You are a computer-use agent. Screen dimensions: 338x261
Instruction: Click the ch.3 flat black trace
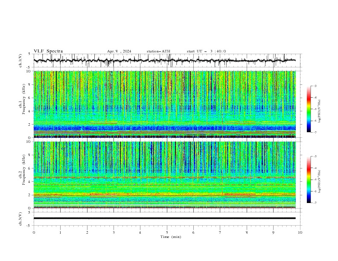coord(165,218)
